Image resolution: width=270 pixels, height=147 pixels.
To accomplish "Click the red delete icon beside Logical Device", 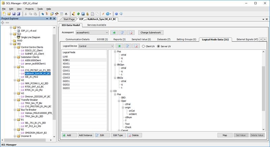I will [x=136, y=46].
